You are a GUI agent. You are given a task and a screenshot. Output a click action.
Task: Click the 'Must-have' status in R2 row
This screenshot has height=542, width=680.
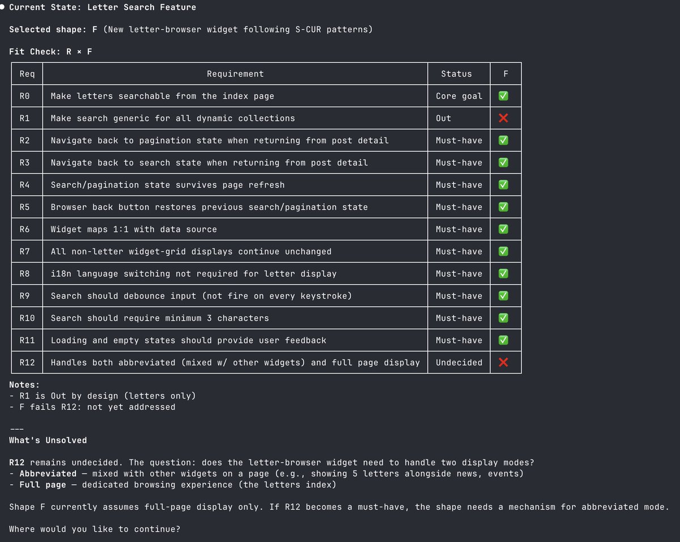tap(459, 140)
